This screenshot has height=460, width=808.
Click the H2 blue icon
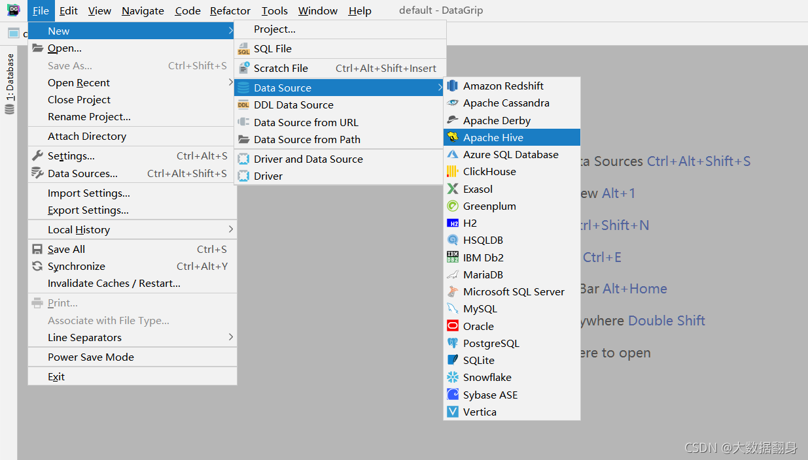453,223
